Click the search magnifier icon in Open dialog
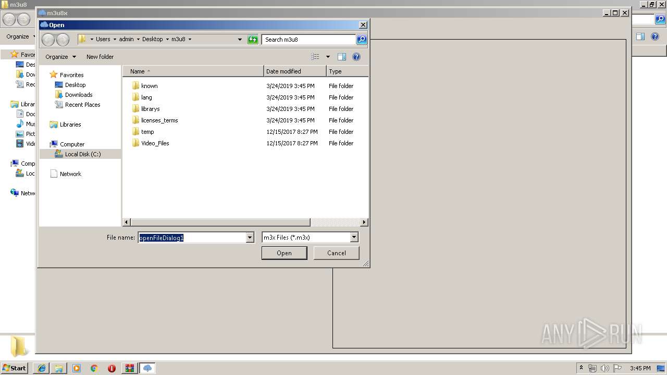Viewport: 667px width, 375px height. [x=362, y=40]
